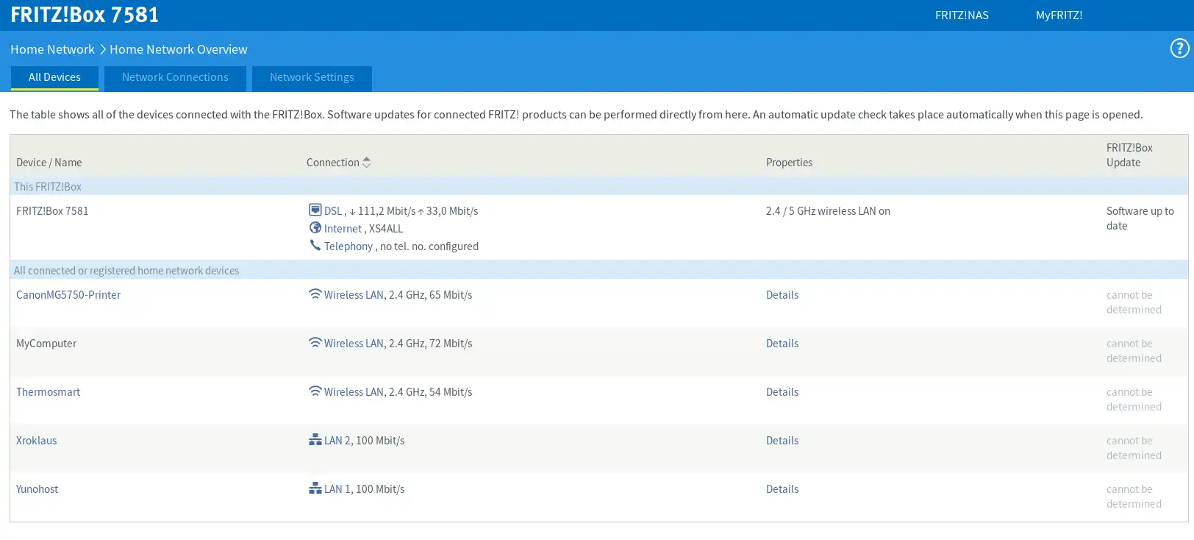Viewport: 1194px width, 540px height.
Task: Click the LAN network icon in Xroklaus row
Action: 315,440
